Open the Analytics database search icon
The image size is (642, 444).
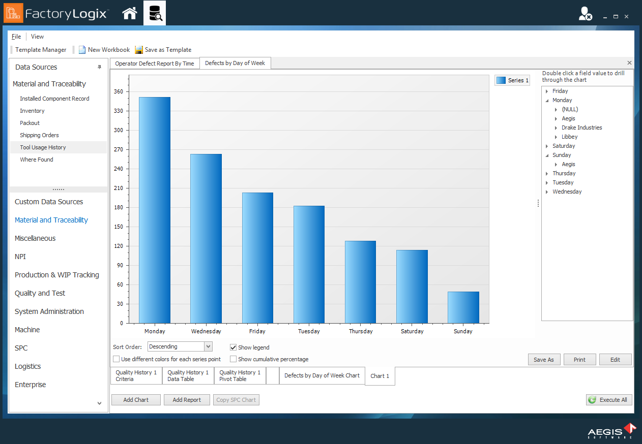tap(155, 13)
